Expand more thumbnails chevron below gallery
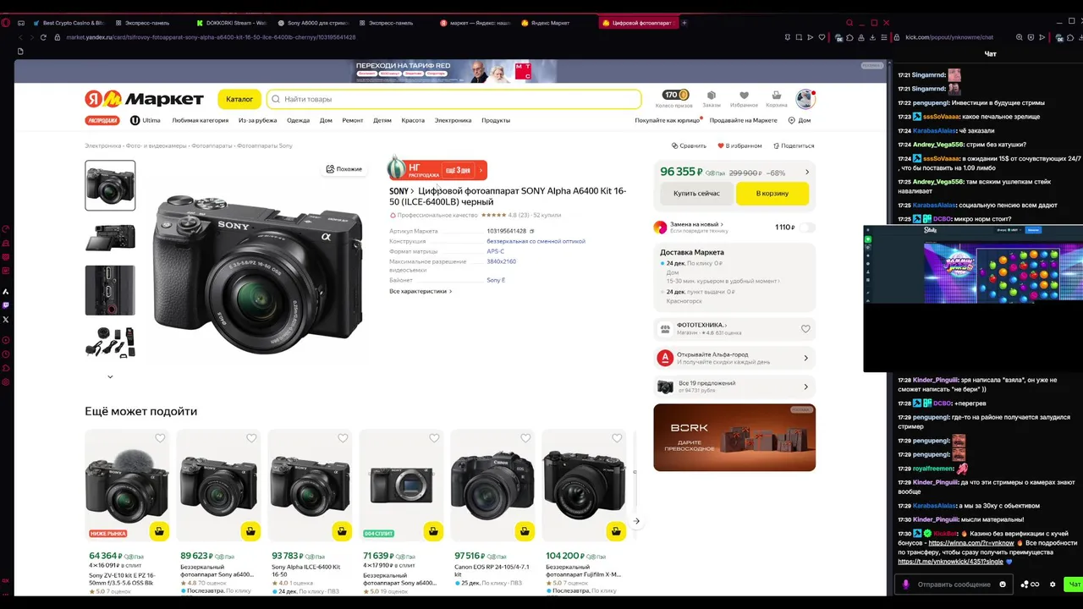Image resolution: width=1083 pixels, height=609 pixels. point(110,376)
